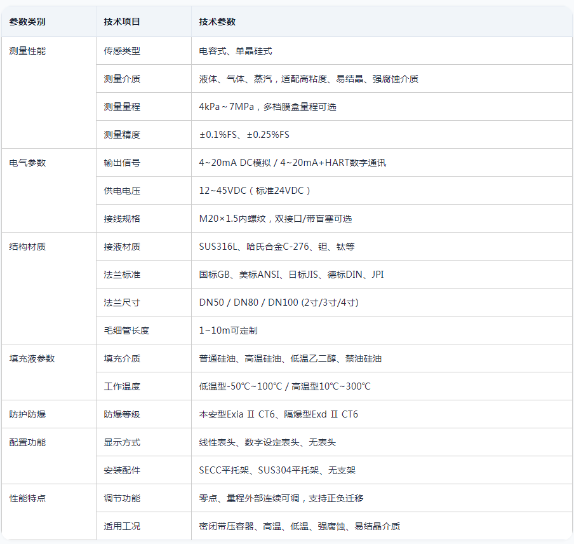Select the 工作温度 item cell
This screenshot has width=574, height=544.
(144, 386)
